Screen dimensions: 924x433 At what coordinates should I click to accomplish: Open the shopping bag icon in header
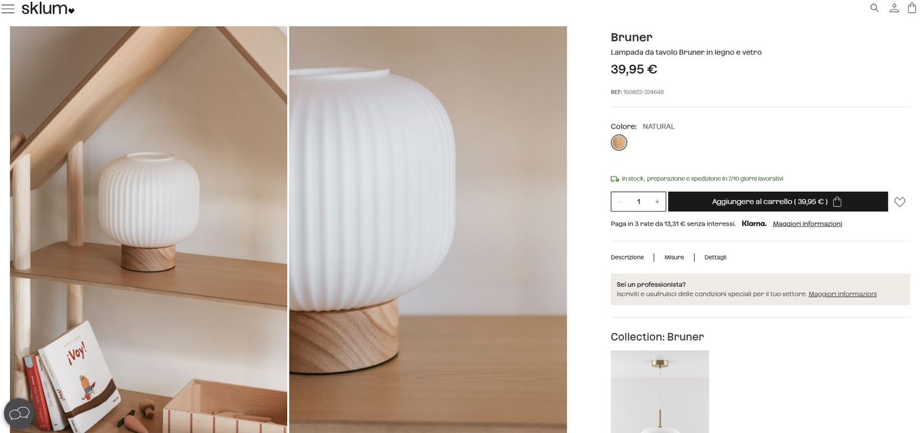tap(912, 8)
